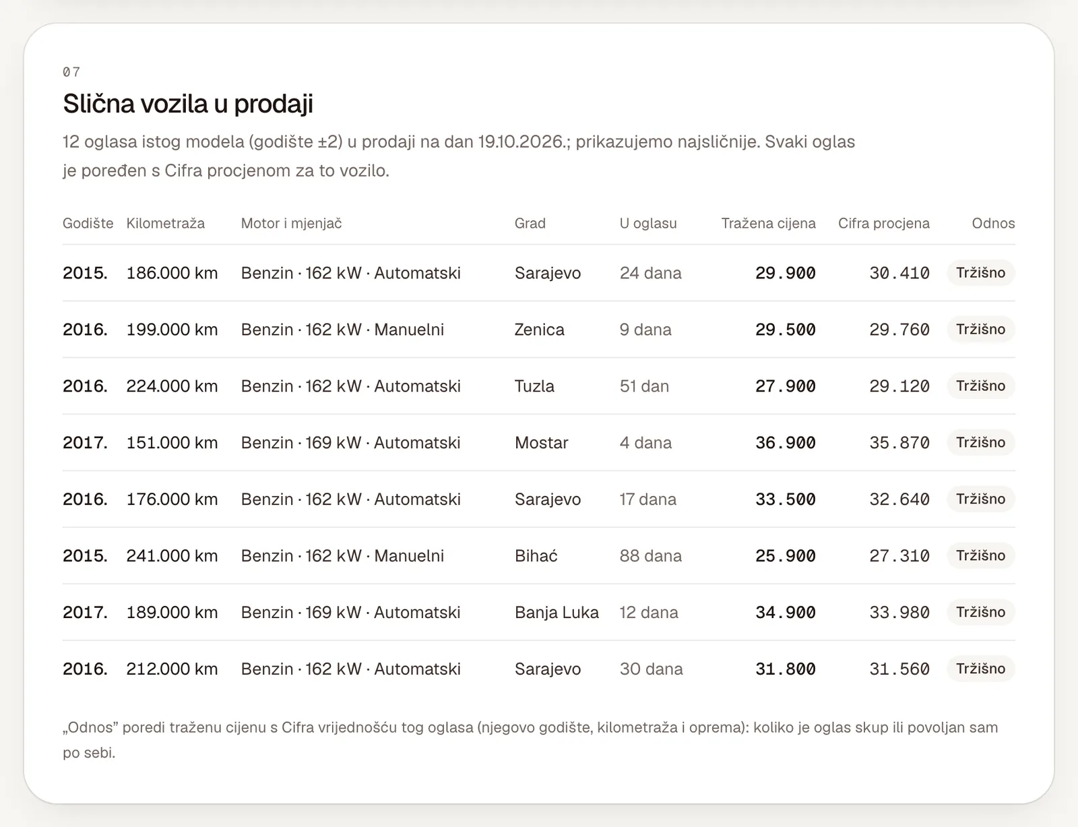This screenshot has height=827, width=1078.
Task: Click asking price 36.900
Action: [x=786, y=443]
